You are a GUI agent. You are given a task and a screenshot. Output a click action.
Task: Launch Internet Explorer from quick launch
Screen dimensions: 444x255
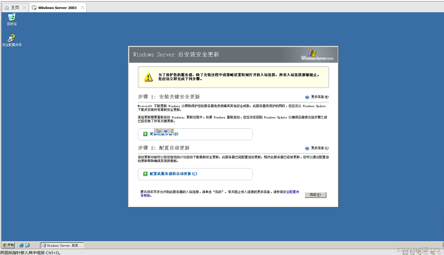(22, 245)
